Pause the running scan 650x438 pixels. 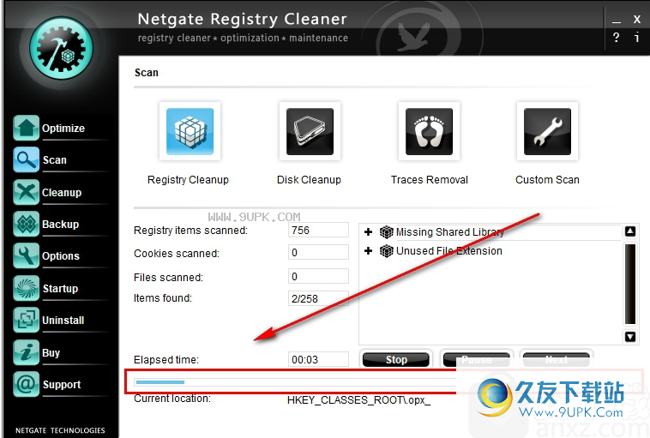tap(476, 360)
